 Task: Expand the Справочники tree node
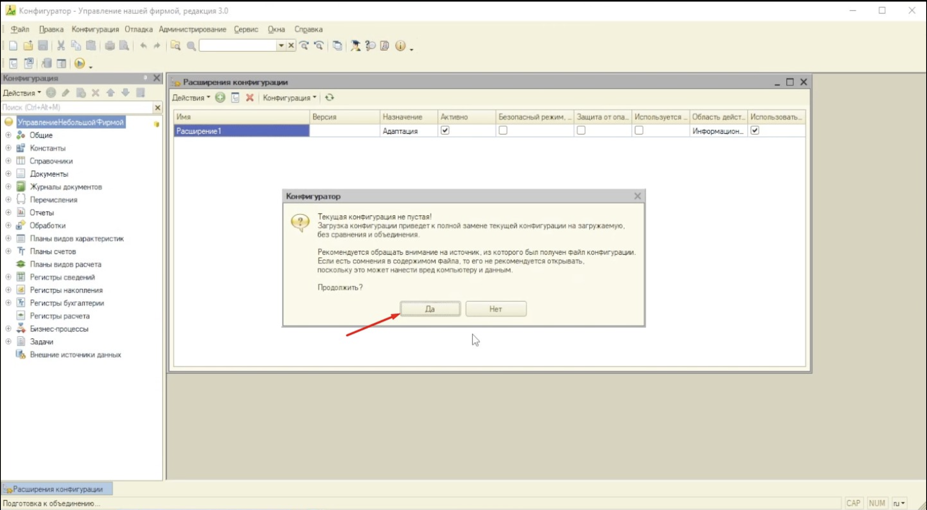coord(8,161)
